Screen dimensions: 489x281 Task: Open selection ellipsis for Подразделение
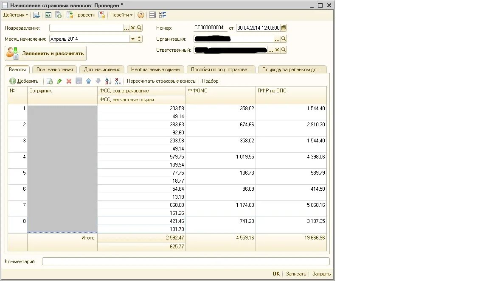126,28
